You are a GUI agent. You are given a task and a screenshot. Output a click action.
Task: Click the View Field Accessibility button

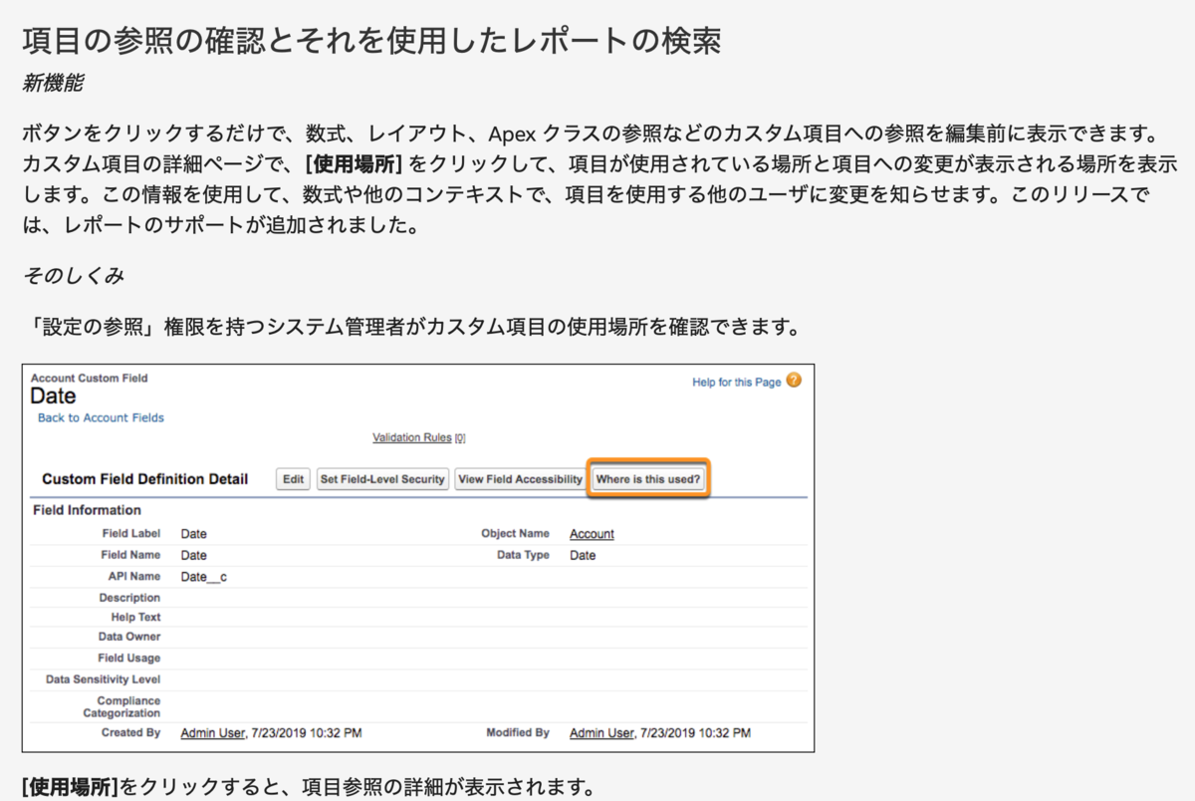click(520, 478)
